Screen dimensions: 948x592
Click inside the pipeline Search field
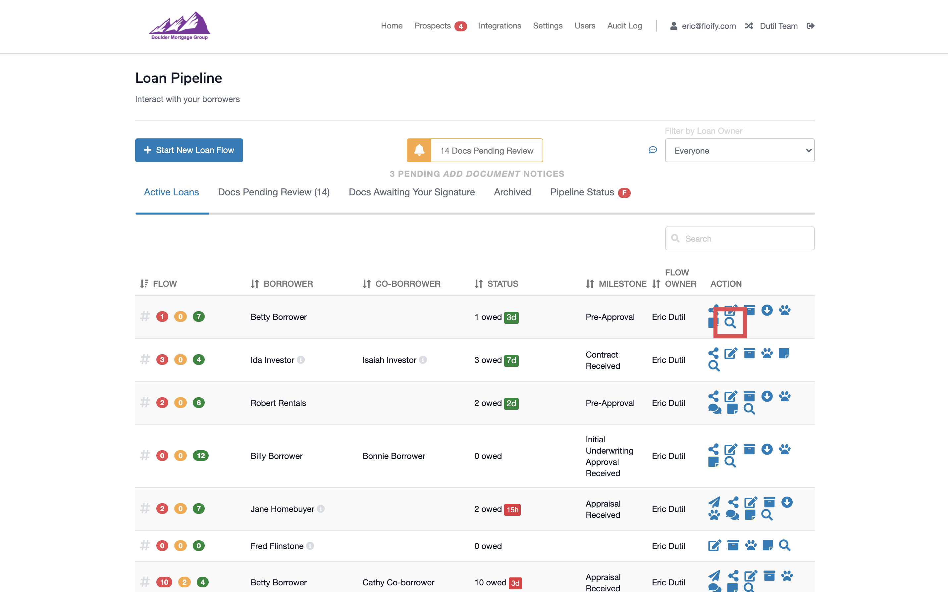click(x=739, y=238)
